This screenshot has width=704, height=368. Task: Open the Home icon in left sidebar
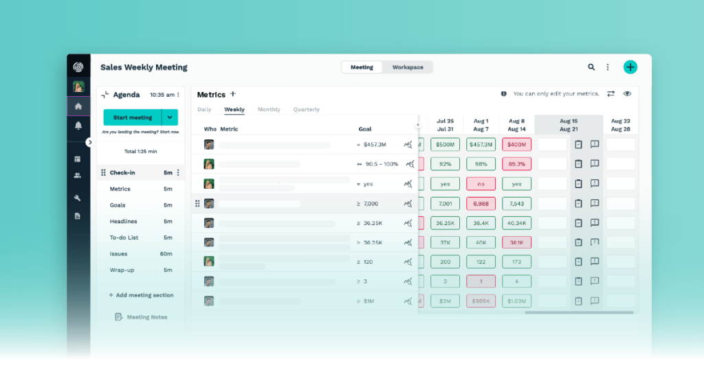[x=78, y=106]
